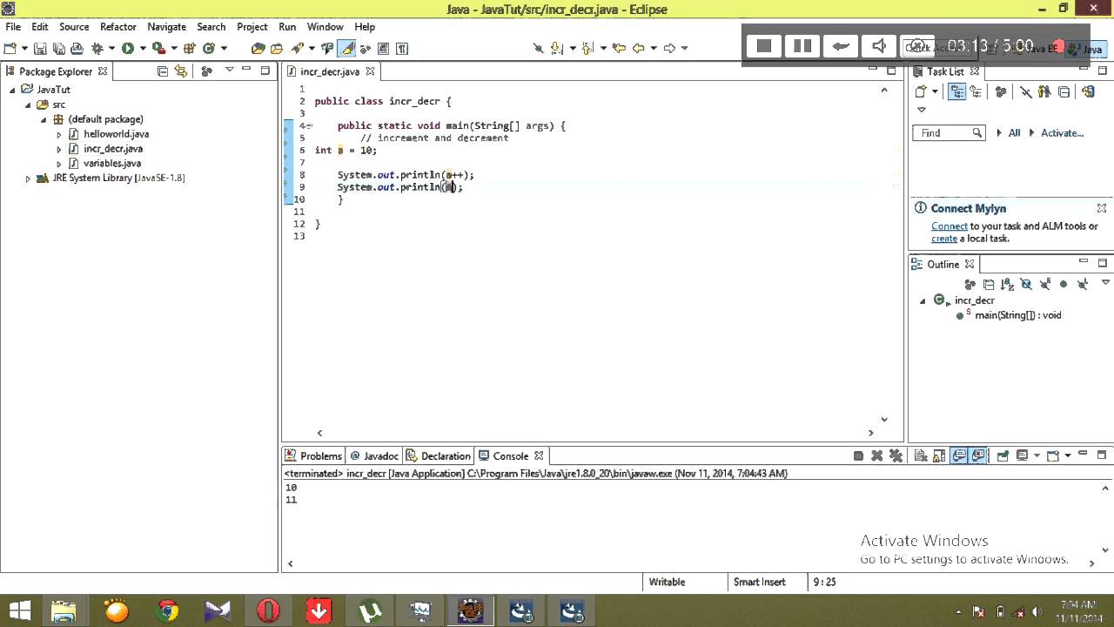1114x627 pixels.
Task: Open Chrome from the taskbar
Action: (x=167, y=611)
